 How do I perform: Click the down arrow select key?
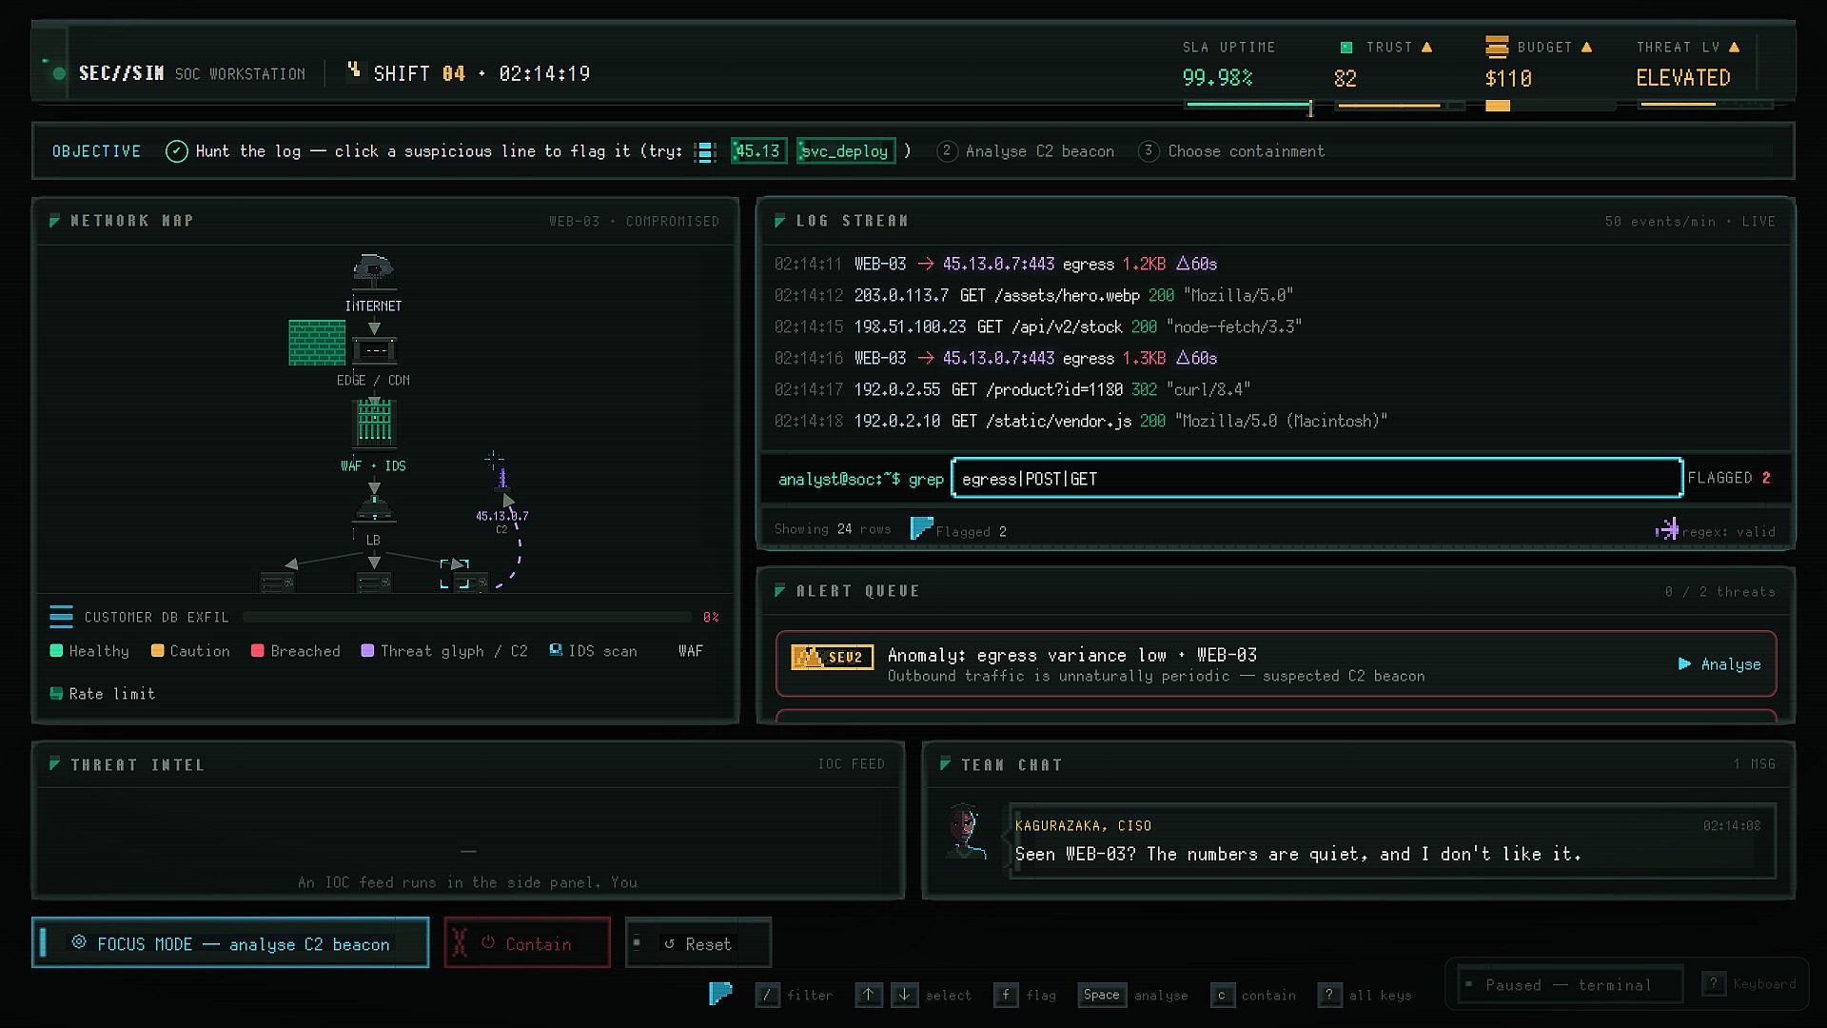[904, 995]
